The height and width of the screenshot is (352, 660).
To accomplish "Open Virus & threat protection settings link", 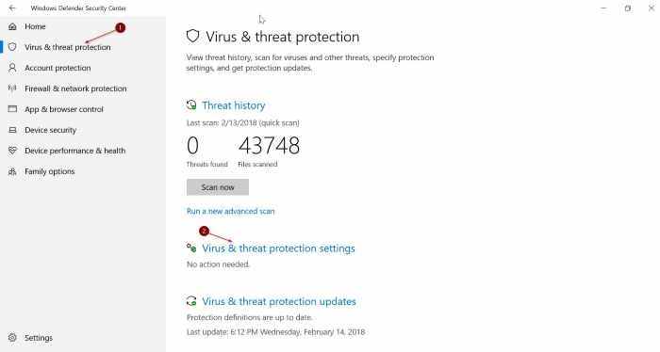I will pyautogui.click(x=278, y=248).
